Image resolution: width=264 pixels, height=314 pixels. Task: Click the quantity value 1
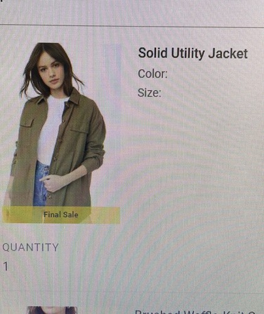click(x=6, y=266)
